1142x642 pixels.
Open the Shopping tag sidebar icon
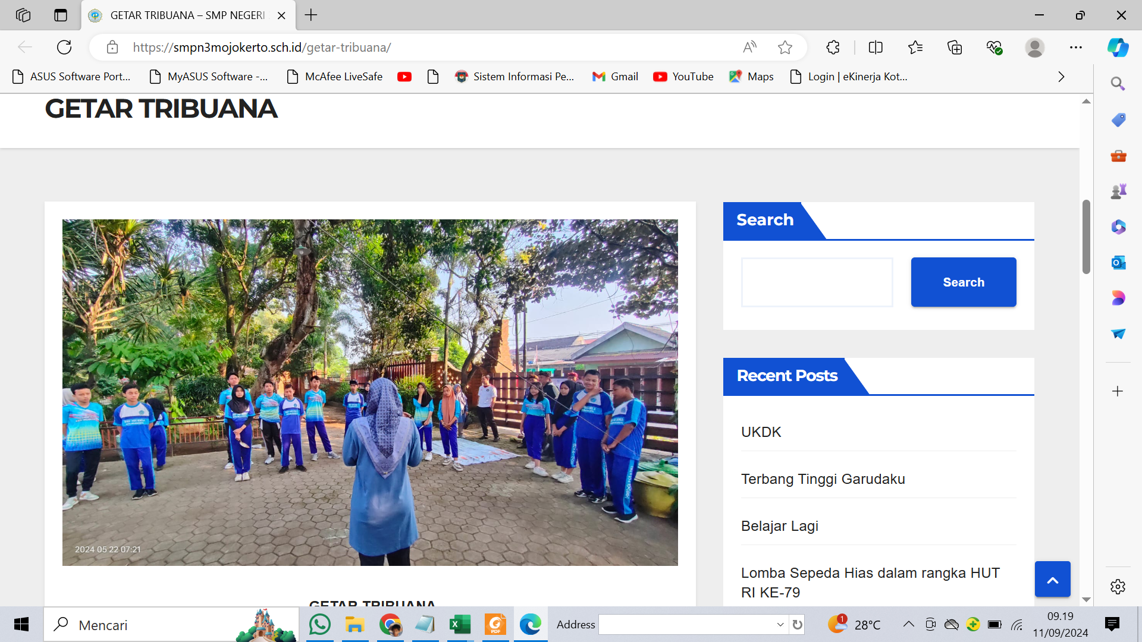click(1118, 120)
